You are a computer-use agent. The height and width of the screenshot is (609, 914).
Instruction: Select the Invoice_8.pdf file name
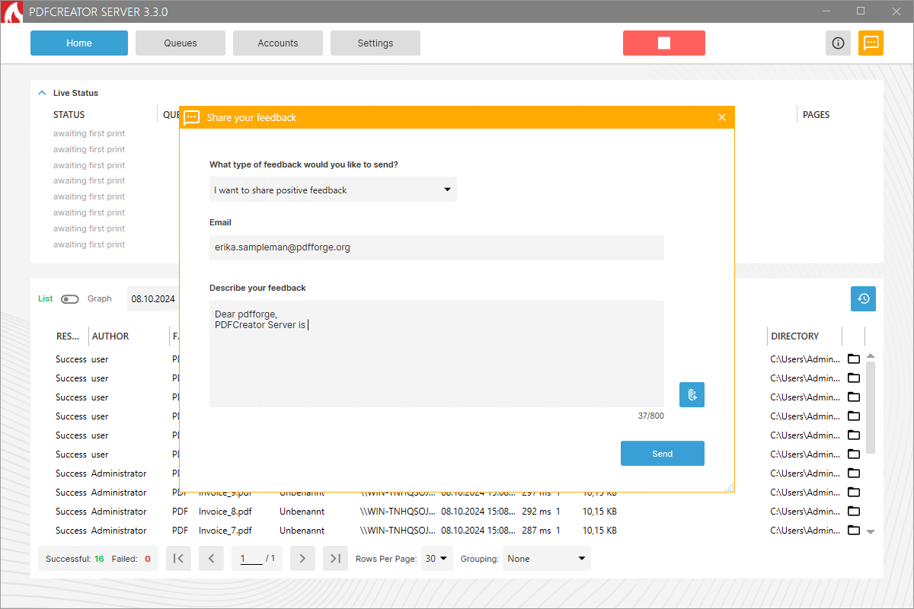pyautogui.click(x=225, y=512)
